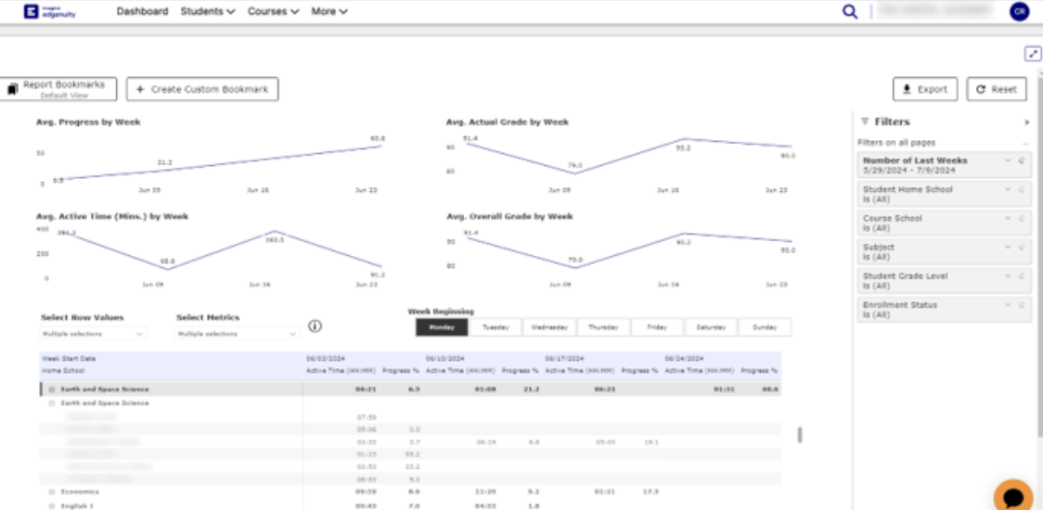Click the Avg. Active Time by Week chart
The height and width of the screenshot is (510, 1043).
click(x=212, y=250)
